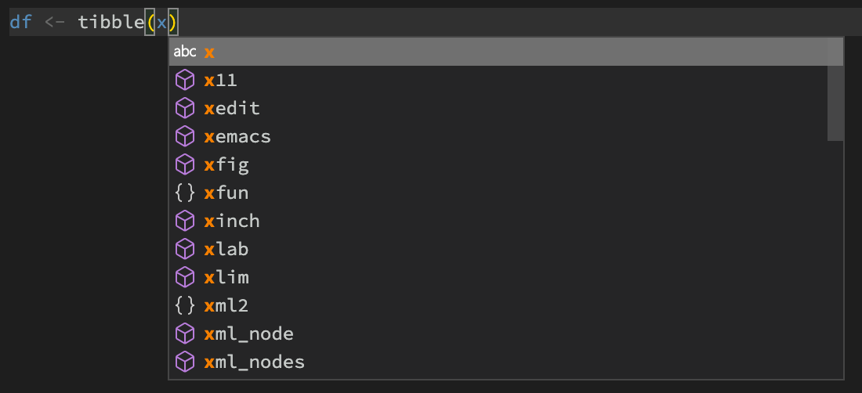
Task: Select the x11 completion suggestion
Action: pos(221,80)
